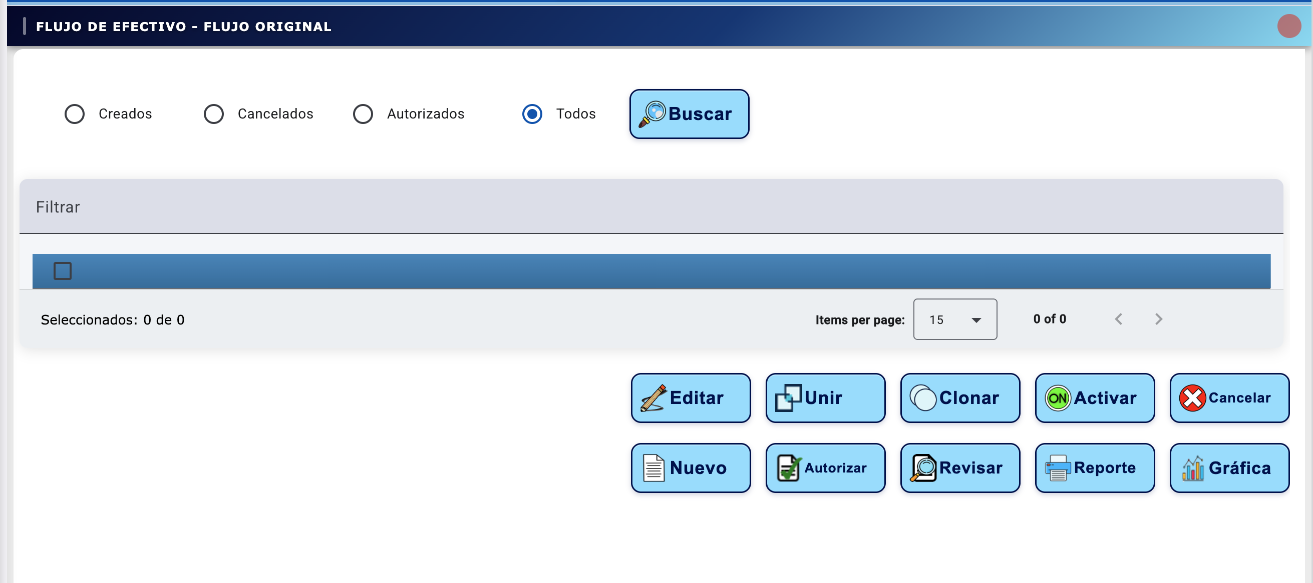Open the Gráfica chart button
Viewport: 1313px width, 583px height.
coord(1228,467)
